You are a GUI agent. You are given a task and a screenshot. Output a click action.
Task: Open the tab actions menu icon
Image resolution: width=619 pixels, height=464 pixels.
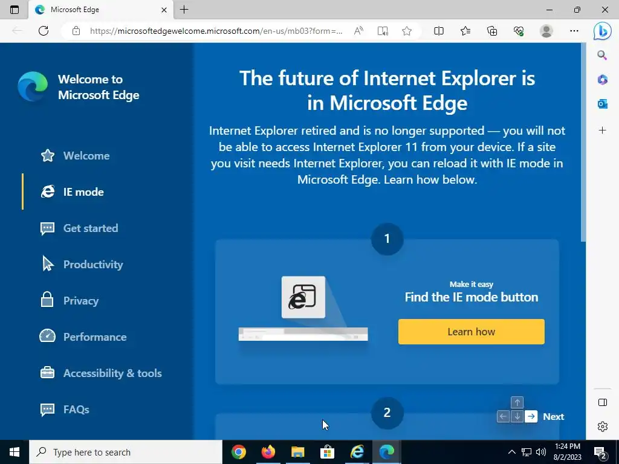[15, 10]
